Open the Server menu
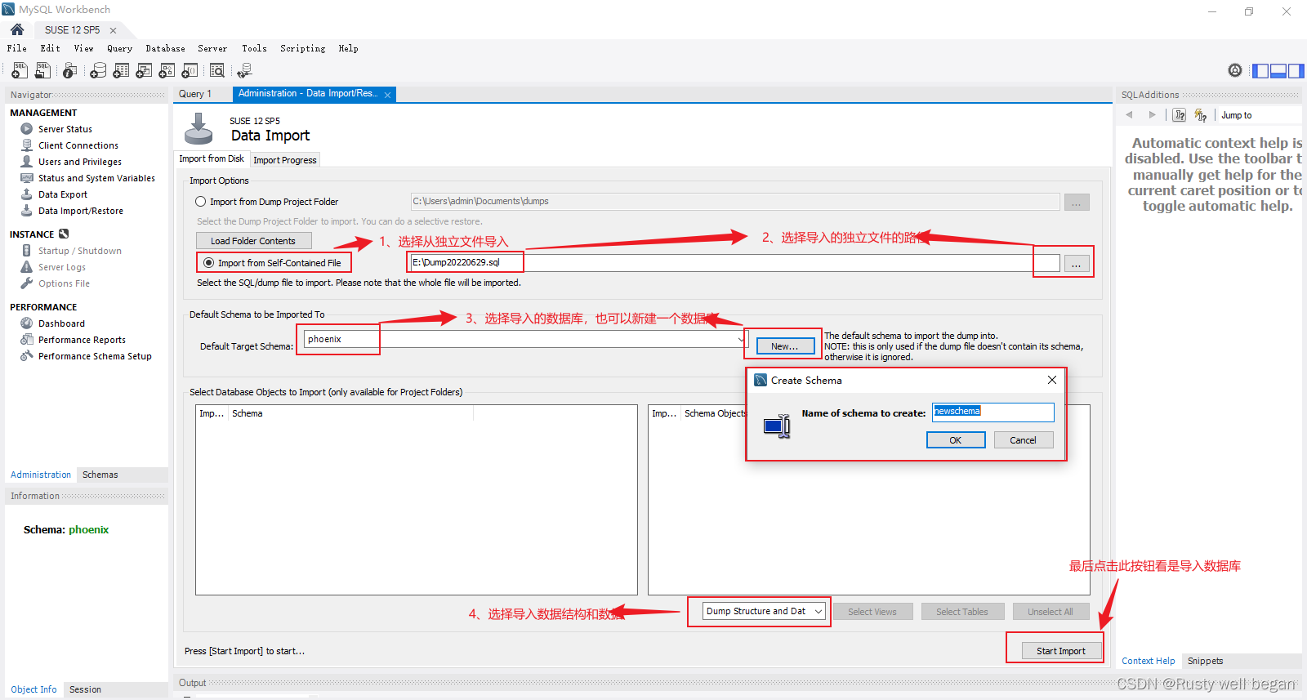Image resolution: width=1307 pixels, height=700 pixels. [212, 48]
